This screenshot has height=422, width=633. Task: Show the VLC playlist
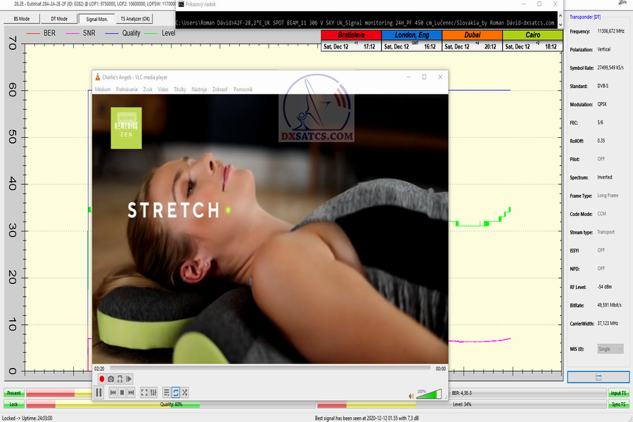click(x=167, y=392)
